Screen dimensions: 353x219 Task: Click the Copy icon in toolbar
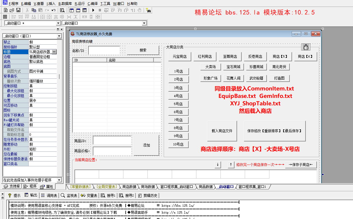tap(34, 10)
